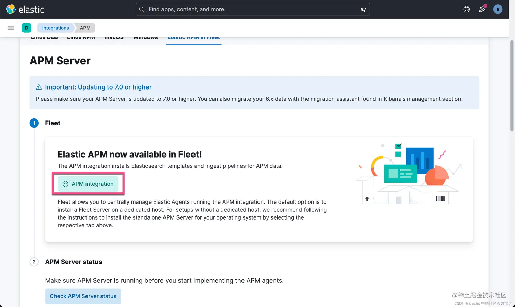Screen dimensions: 515x307
Task: Click the package icon in APM integration
Action: pos(65,184)
